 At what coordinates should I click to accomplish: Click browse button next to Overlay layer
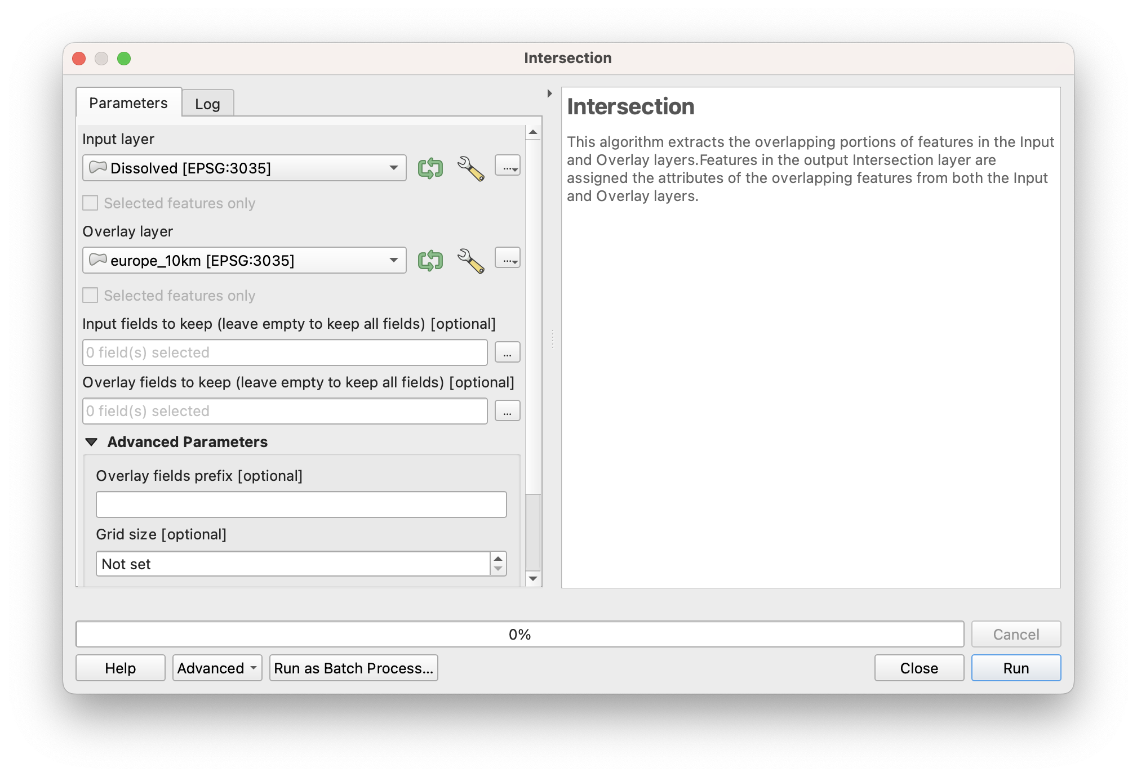(507, 258)
